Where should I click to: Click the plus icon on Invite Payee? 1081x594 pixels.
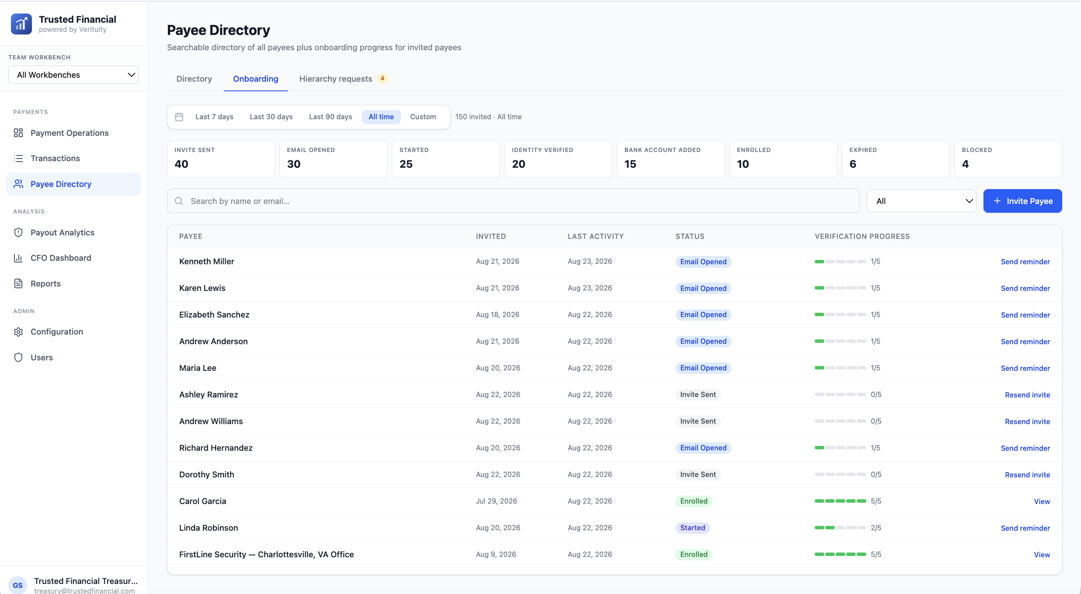[x=997, y=201]
